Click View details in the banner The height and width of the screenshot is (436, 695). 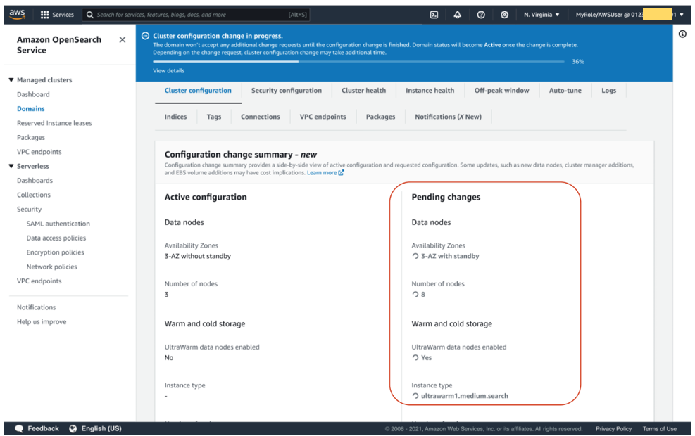(168, 71)
